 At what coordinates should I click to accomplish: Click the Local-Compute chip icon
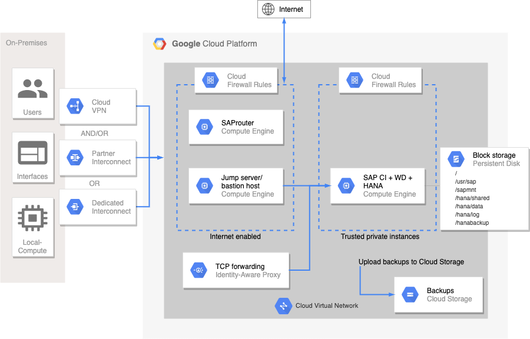point(33,218)
